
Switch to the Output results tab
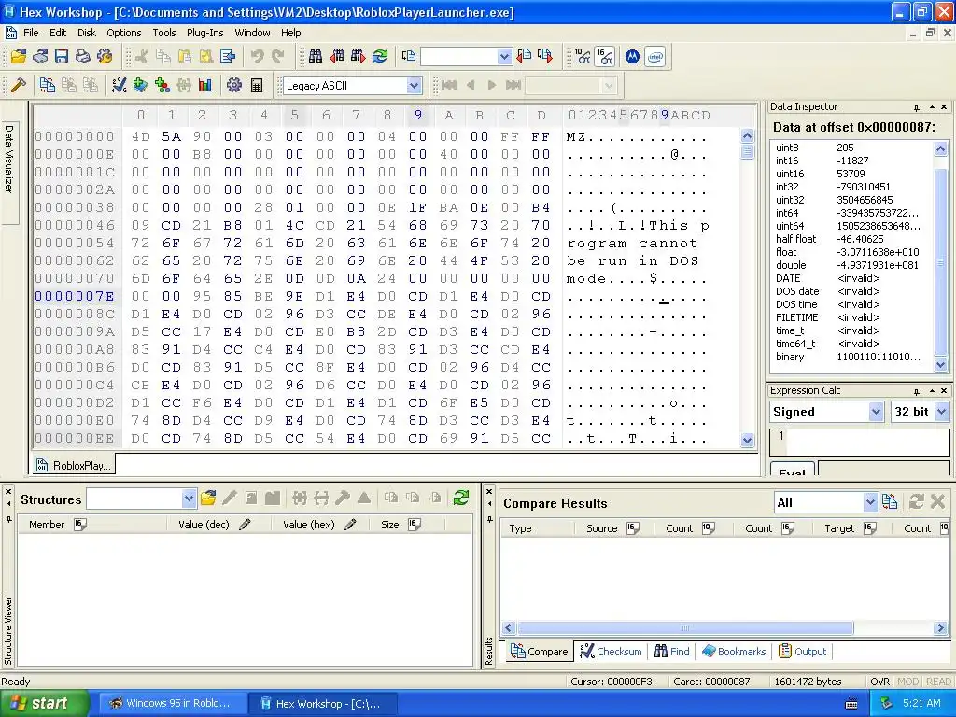(x=802, y=651)
